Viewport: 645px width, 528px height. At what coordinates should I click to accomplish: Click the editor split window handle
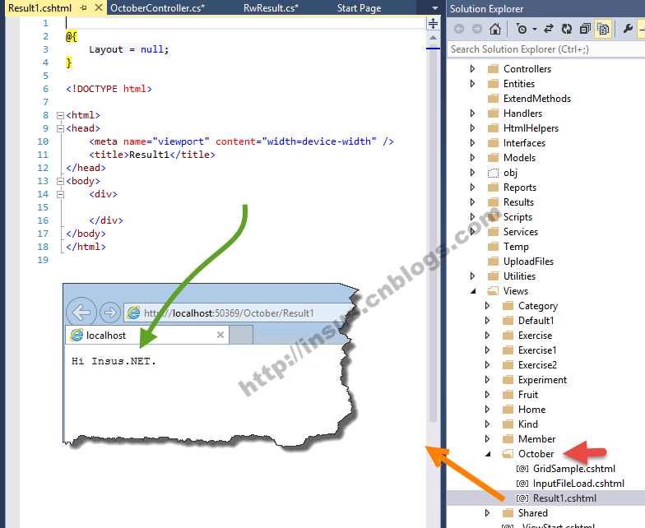433,23
